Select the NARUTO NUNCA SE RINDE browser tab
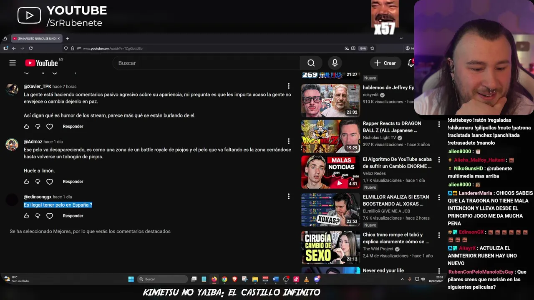This screenshot has width=534, height=300. coord(36,38)
